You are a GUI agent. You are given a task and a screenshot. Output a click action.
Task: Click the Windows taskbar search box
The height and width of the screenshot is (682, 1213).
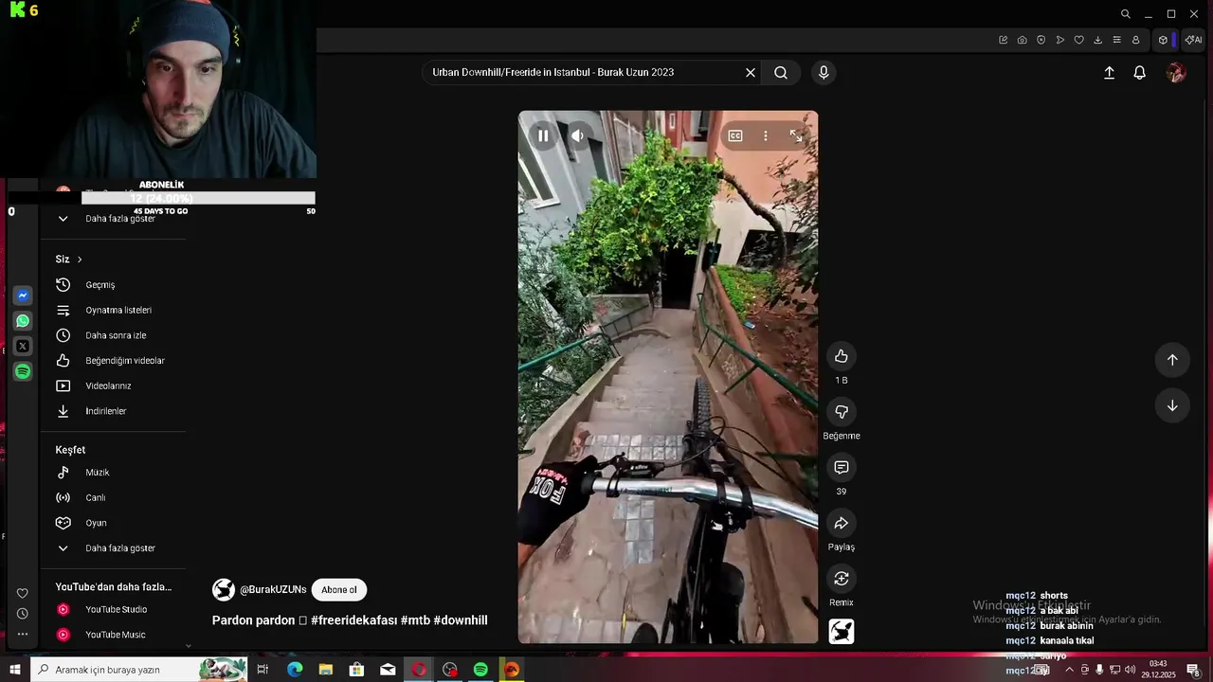click(x=139, y=670)
